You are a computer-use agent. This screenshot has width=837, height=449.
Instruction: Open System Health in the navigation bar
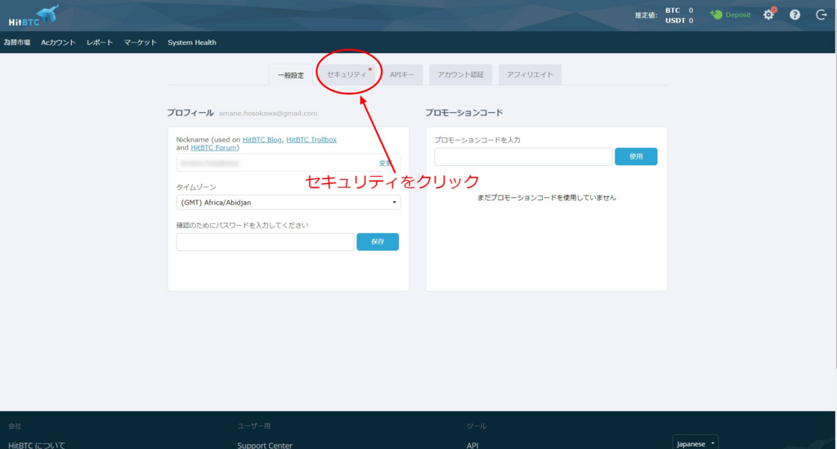(x=192, y=43)
